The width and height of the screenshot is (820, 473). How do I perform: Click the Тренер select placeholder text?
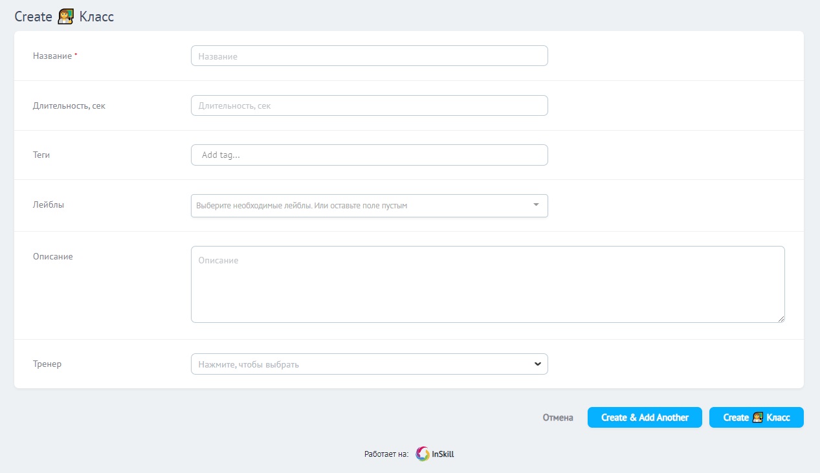click(x=249, y=365)
